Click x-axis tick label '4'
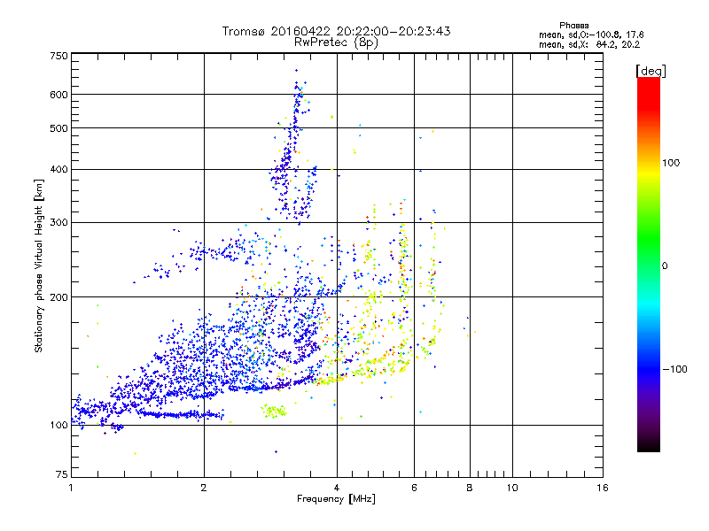 click(337, 488)
